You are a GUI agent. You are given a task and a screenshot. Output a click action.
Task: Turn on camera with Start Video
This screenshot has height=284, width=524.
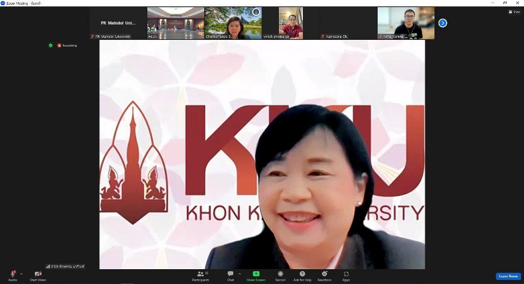[38, 276]
